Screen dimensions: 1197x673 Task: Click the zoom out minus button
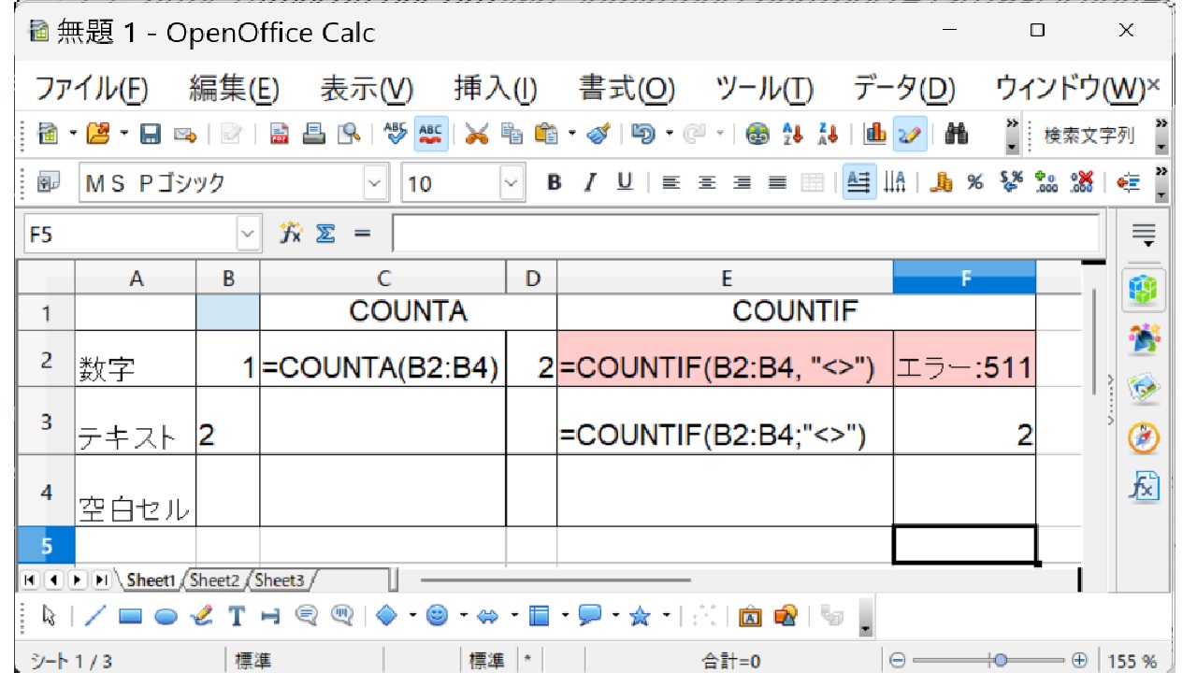click(x=898, y=661)
